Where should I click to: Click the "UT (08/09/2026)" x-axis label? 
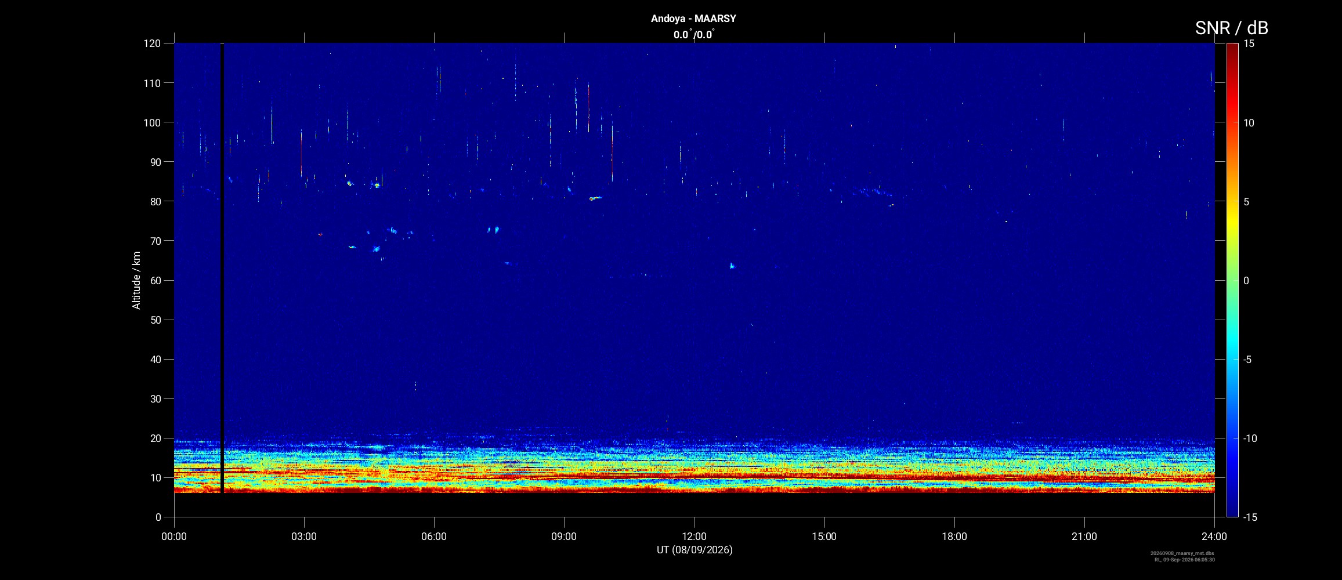coord(694,550)
